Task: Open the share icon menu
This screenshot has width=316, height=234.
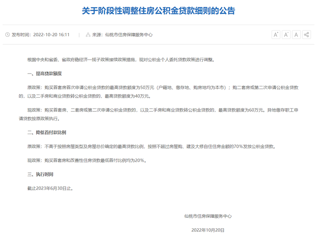Action: (306, 35)
